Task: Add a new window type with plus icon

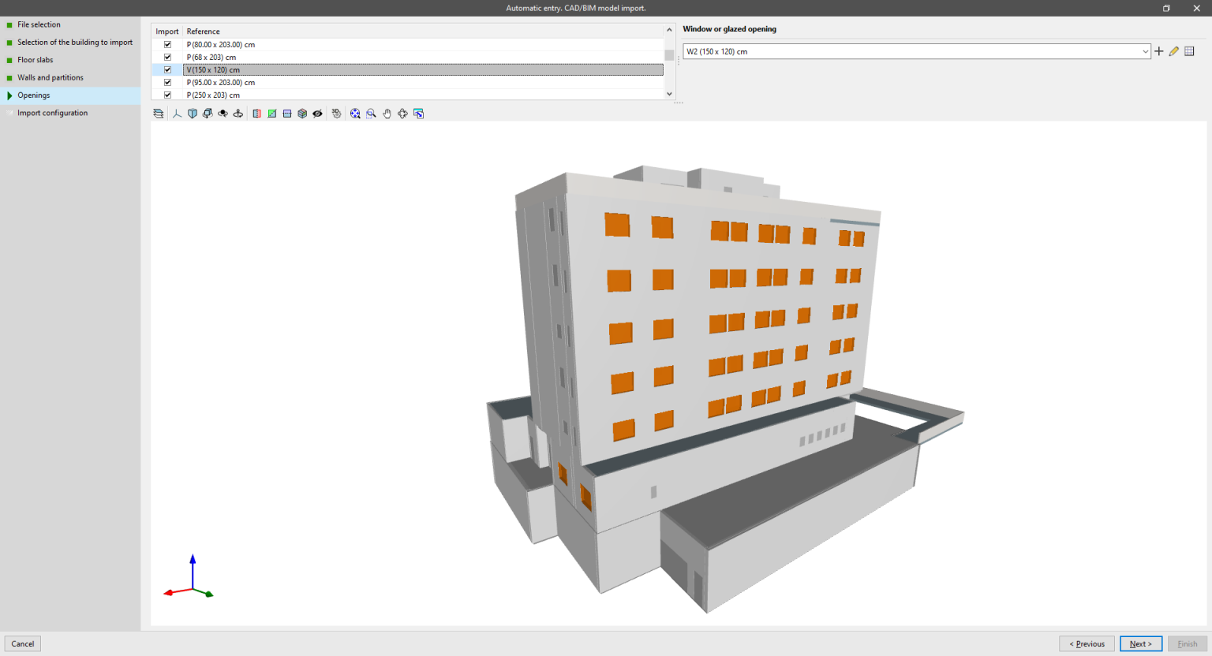Action: (1159, 50)
